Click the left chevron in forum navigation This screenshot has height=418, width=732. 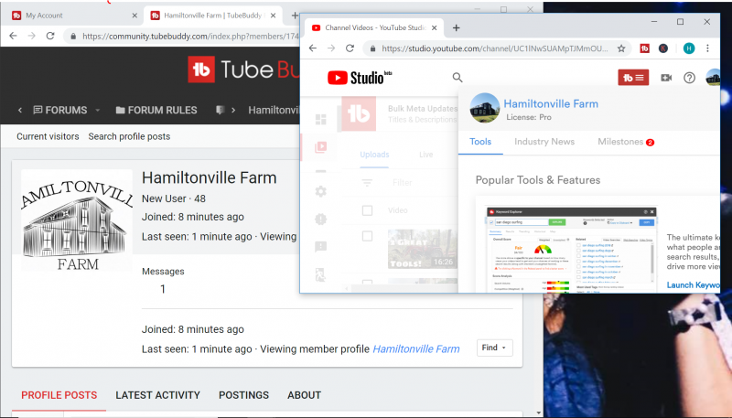pyautogui.click(x=20, y=111)
